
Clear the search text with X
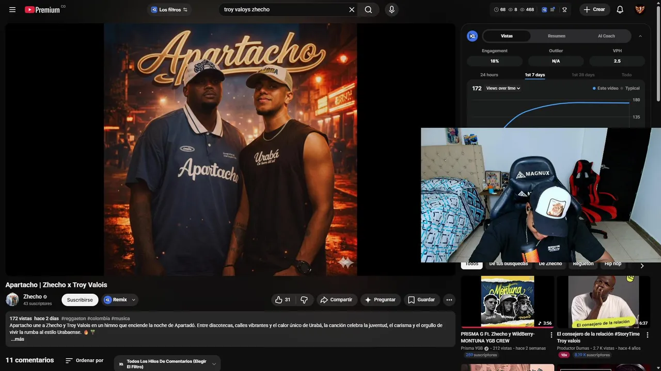coord(352,9)
